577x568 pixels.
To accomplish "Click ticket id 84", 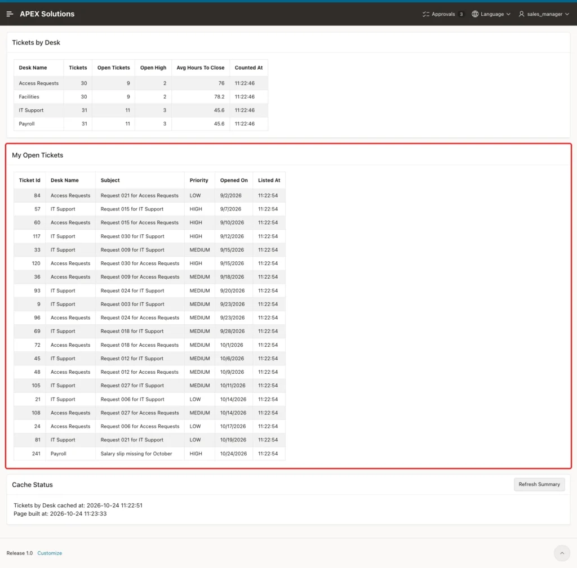I will 37,195.
